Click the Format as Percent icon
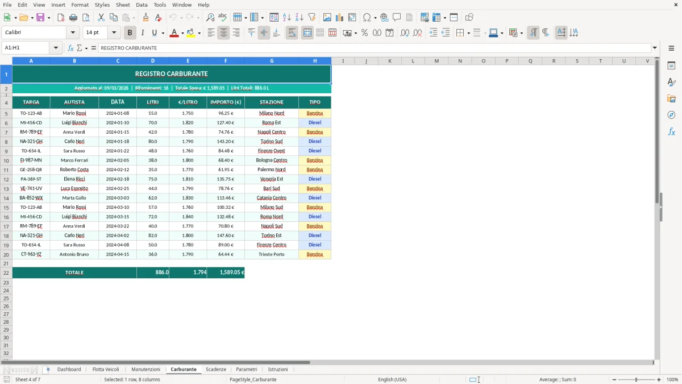 365,33
